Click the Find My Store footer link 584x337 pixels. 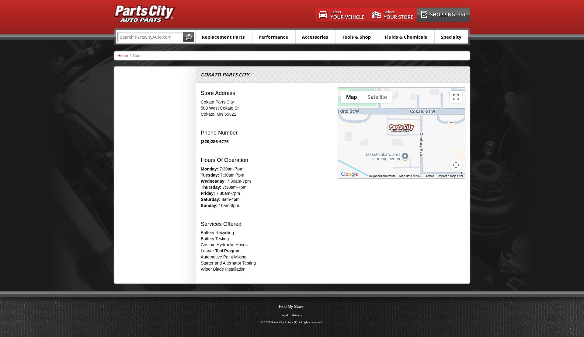[x=291, y=307]
